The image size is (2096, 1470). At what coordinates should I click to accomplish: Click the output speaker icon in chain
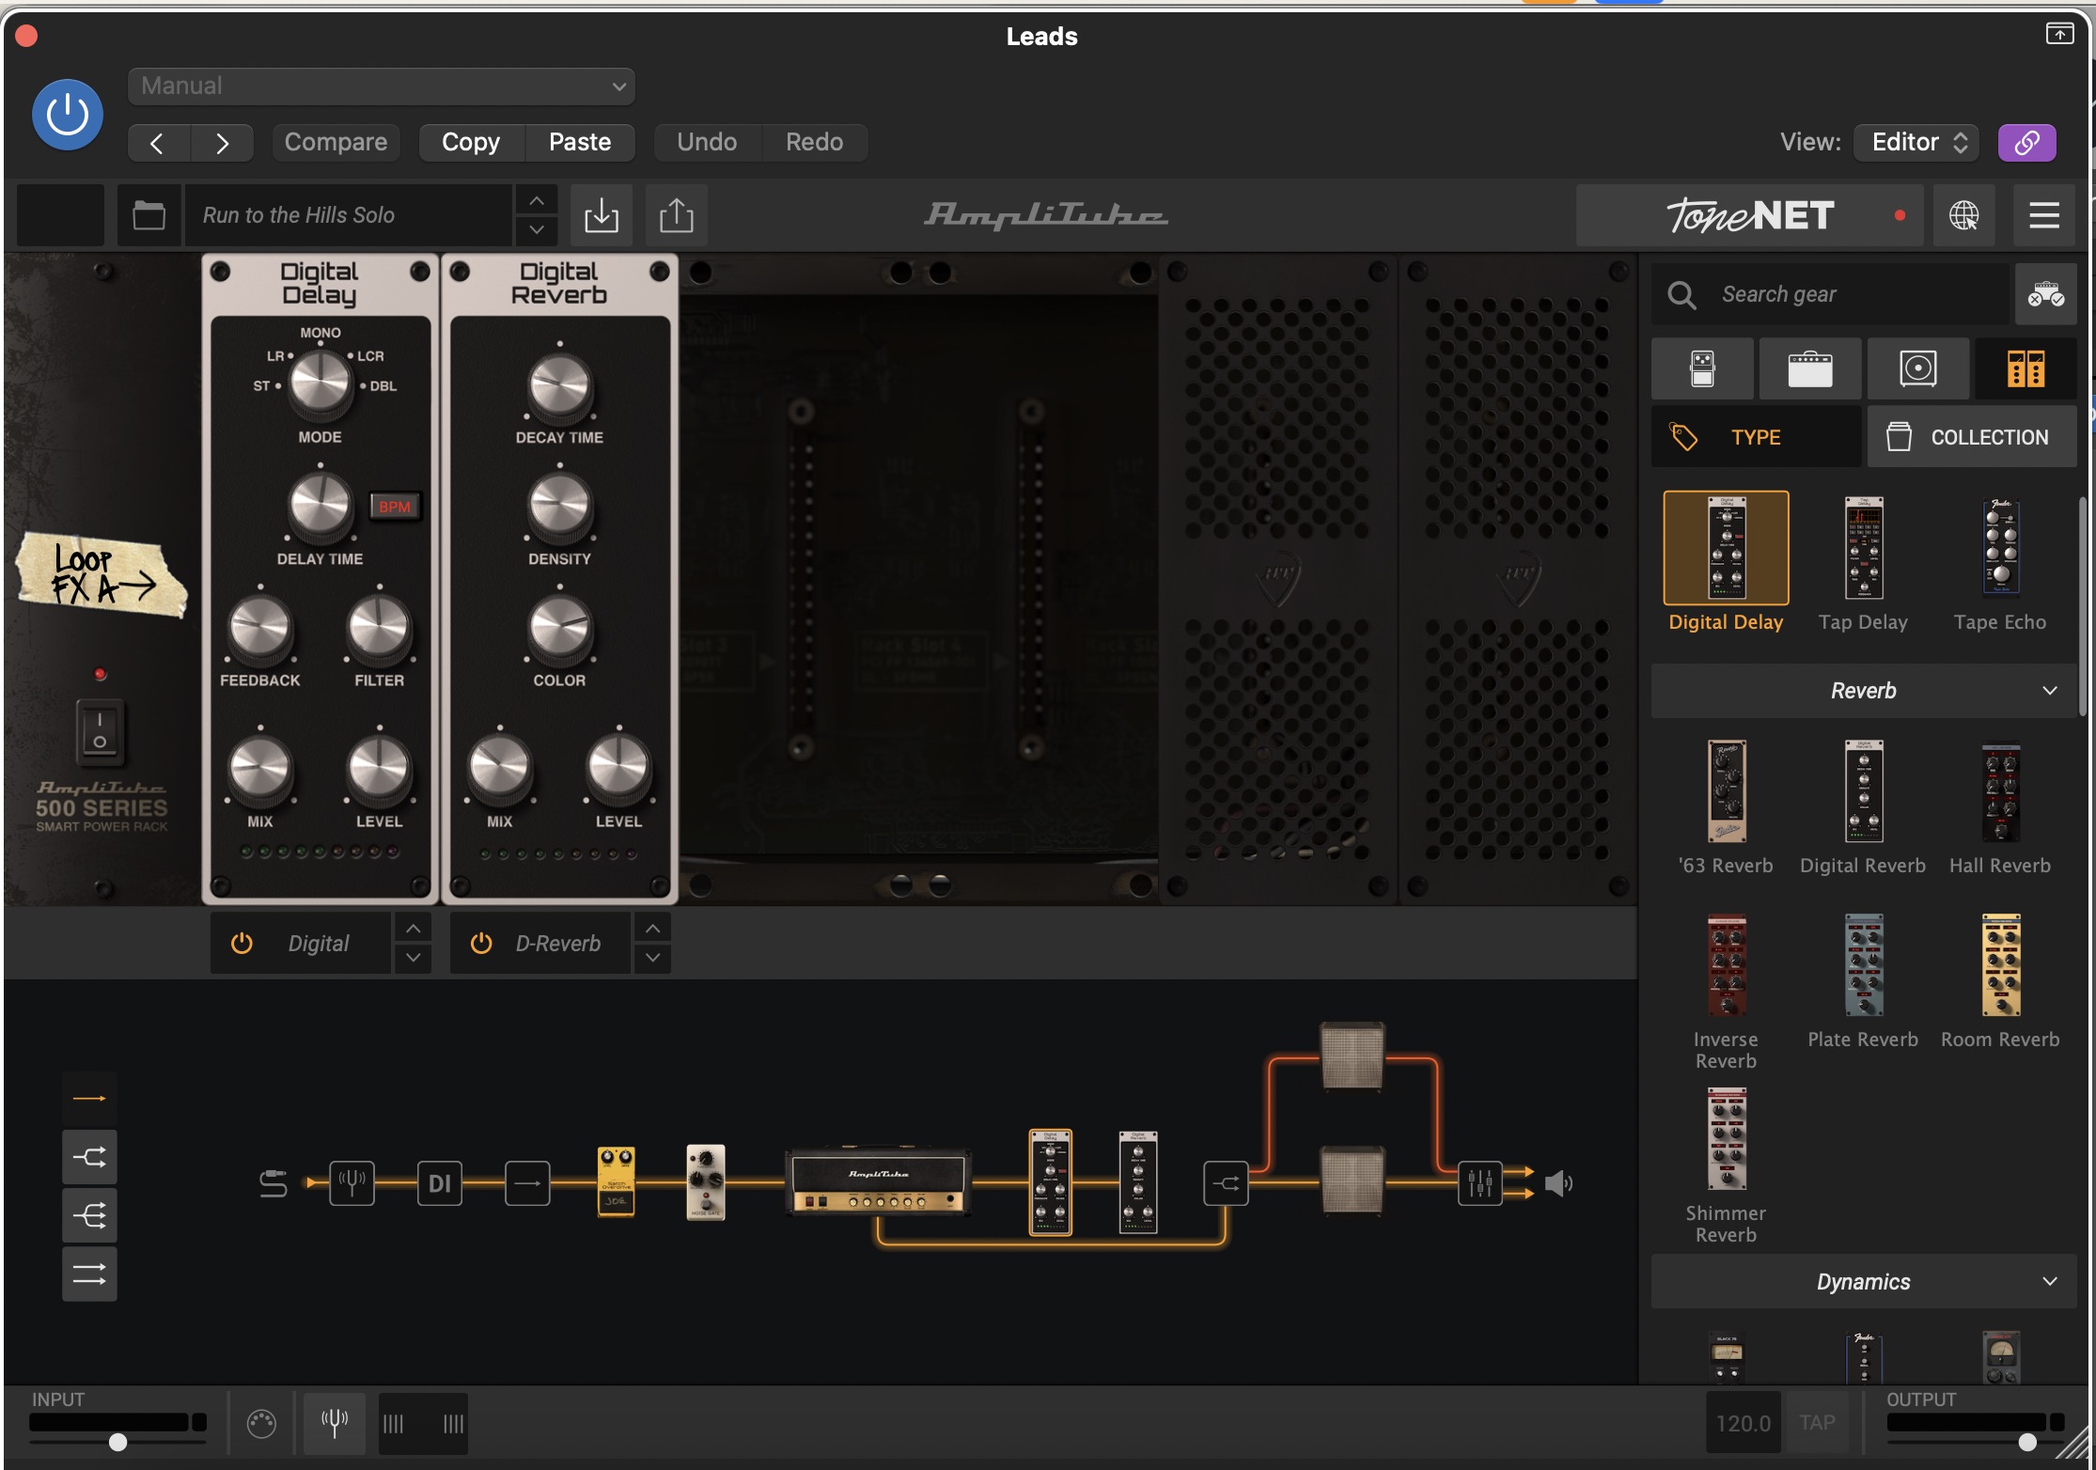point(1558,1183)
